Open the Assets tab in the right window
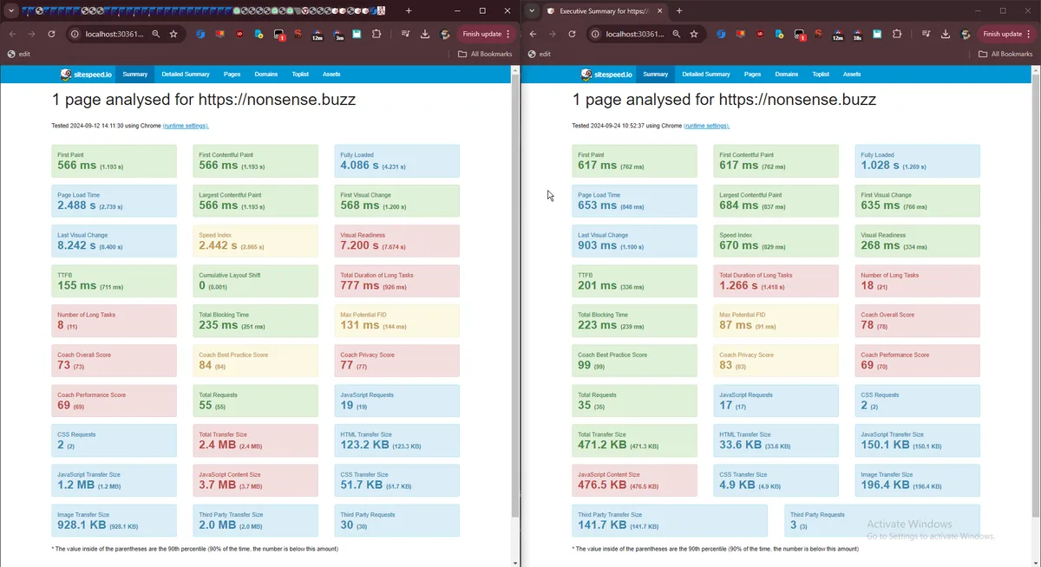Screen dimensions: 1041x567 pos(852,75)
